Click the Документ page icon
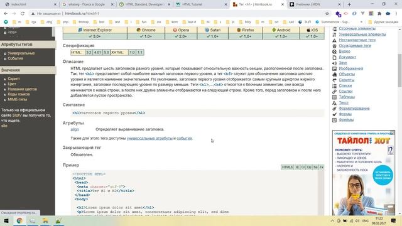402x226 pixels. point(334,57)
